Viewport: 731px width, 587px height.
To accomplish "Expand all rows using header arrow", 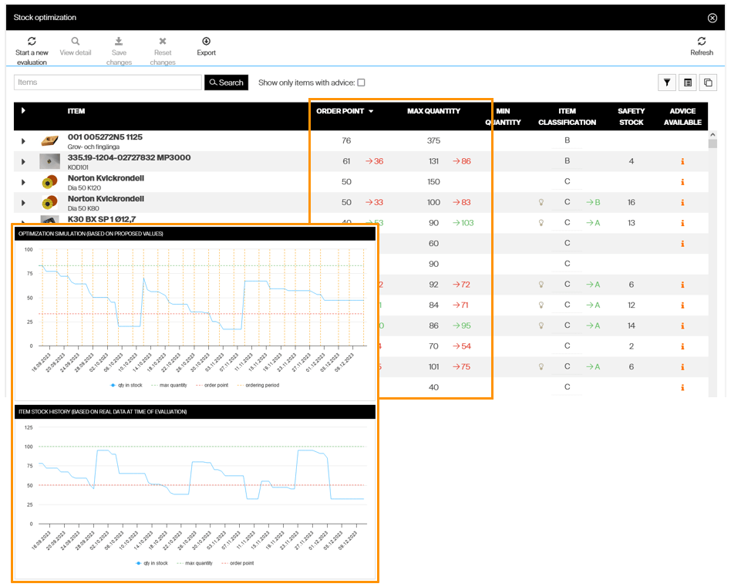I will pos(23,111).
